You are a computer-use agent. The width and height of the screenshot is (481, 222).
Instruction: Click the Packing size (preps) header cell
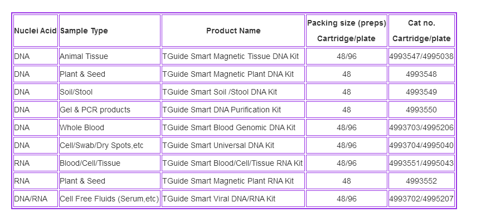click(x=347, y=31)
